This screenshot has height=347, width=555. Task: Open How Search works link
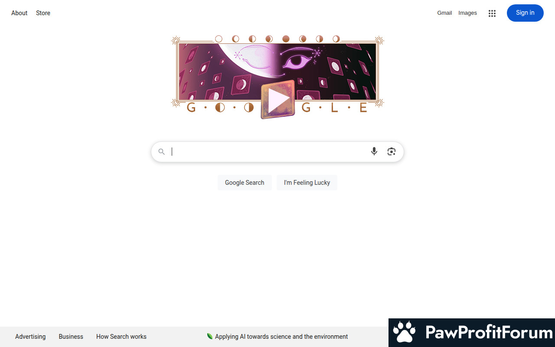click(x=121, y=337)
